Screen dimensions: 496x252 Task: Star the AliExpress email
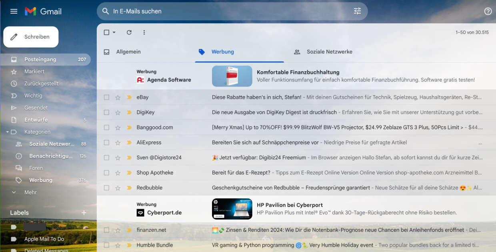[118, 143]
